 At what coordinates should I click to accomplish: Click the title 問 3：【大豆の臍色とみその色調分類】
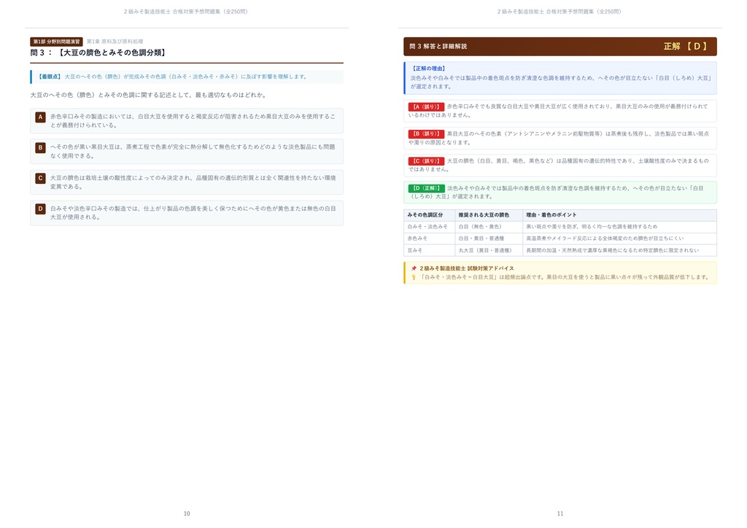pos(98,53)
